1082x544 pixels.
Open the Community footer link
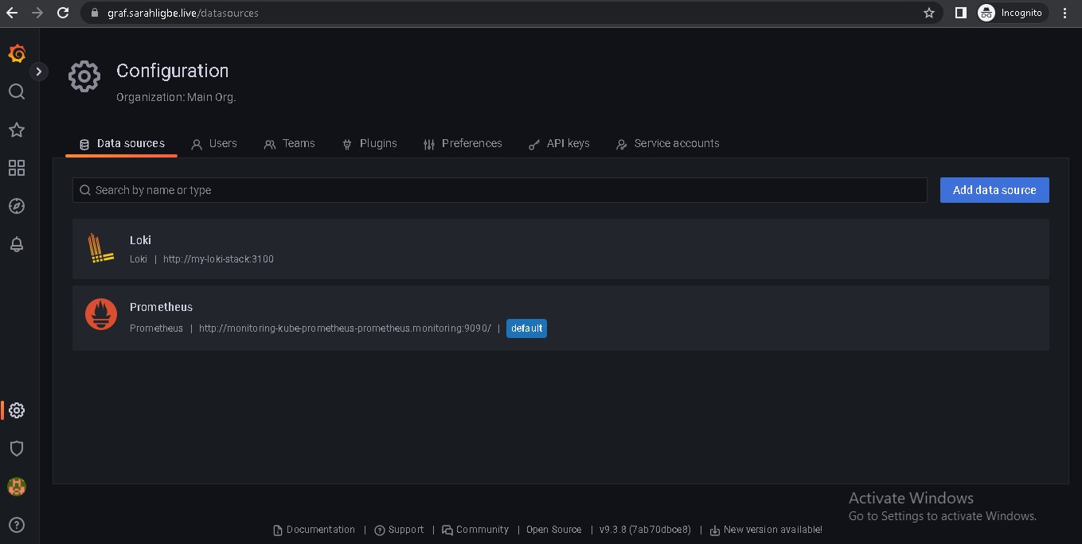[476, 530]
